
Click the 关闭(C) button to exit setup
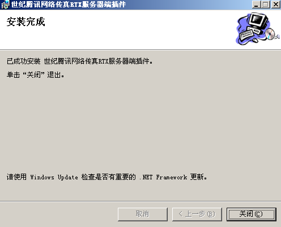tap(252, 214)
